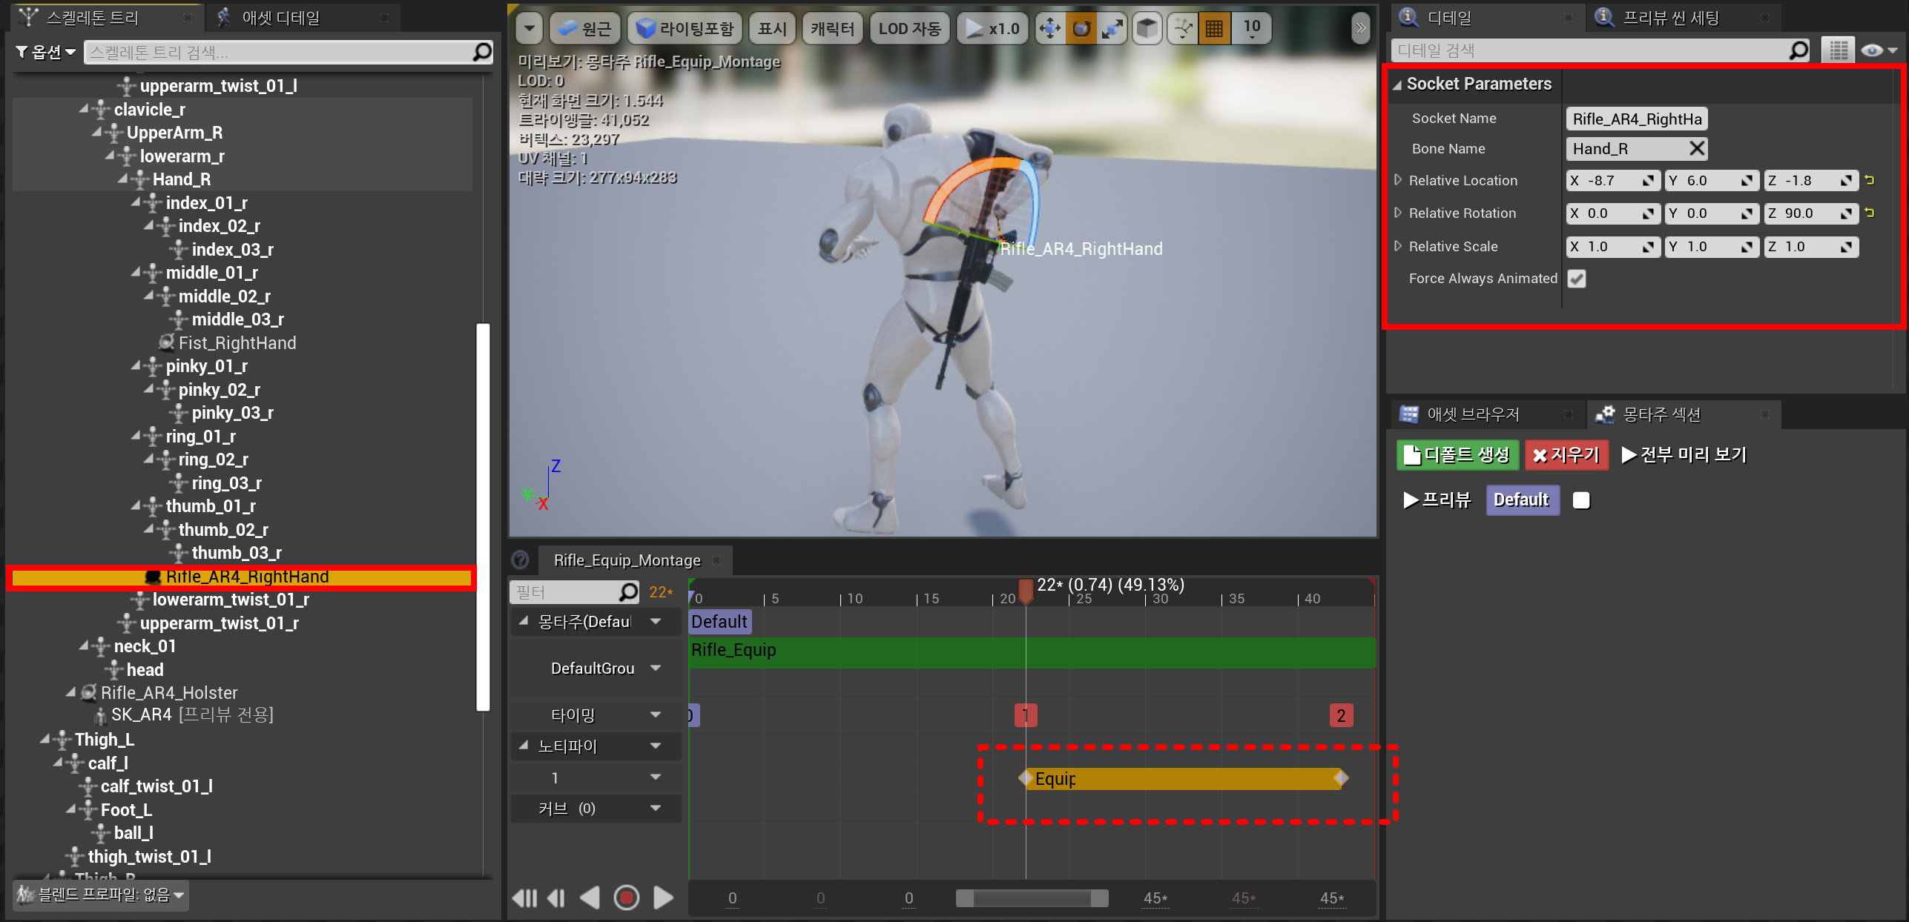Select the translate gizmo tool
Viewport: 1909px width, 922px height.
(1050, 29)
